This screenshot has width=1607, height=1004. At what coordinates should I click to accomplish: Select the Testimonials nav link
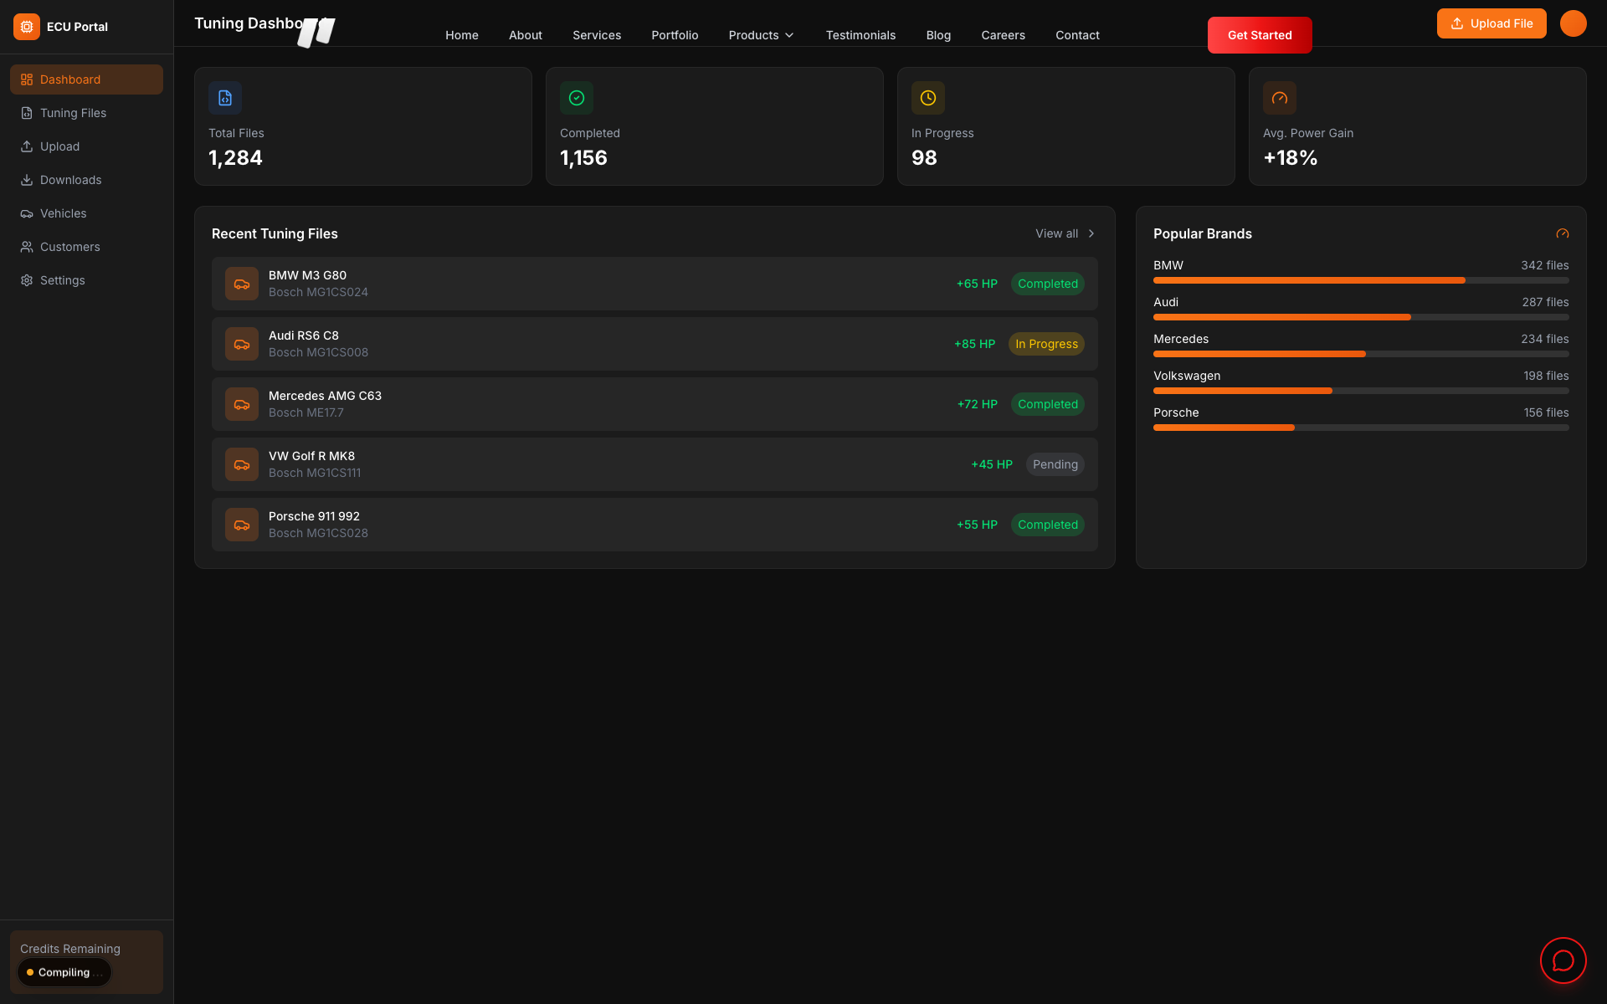click(860, 35)
